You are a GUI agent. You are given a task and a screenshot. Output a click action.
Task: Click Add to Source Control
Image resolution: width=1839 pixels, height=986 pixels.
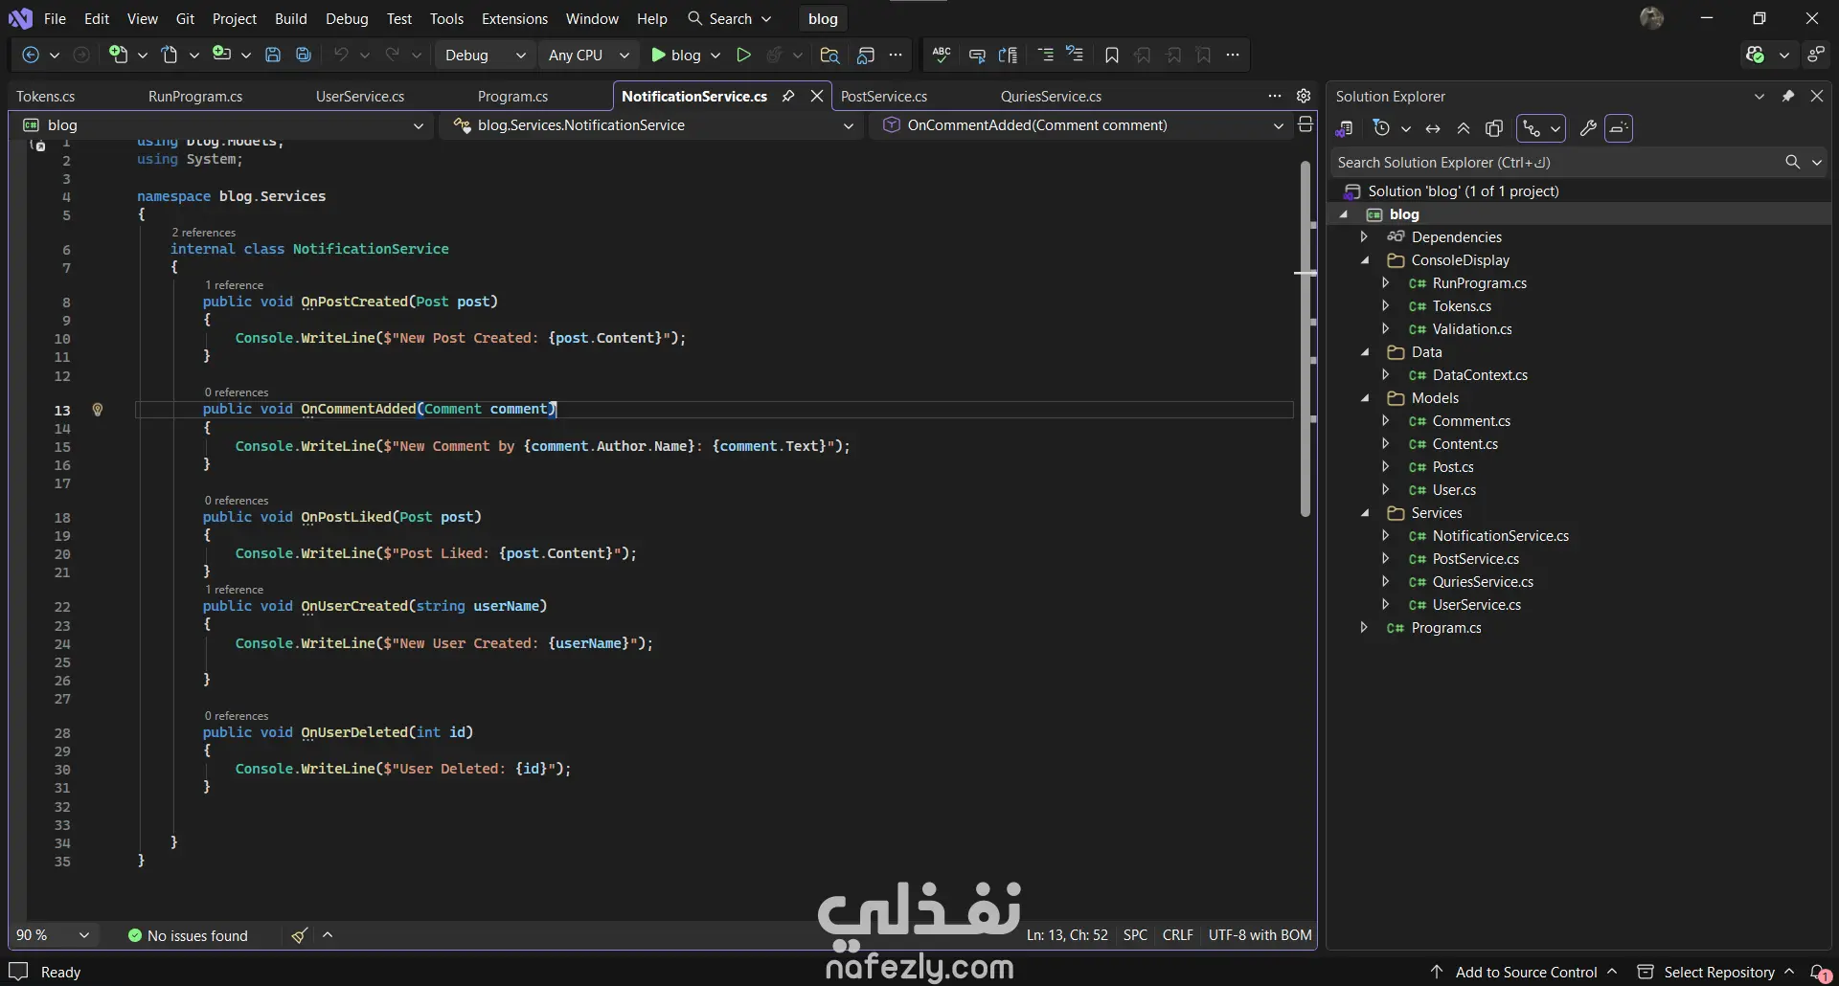[x=1524, y=973]
